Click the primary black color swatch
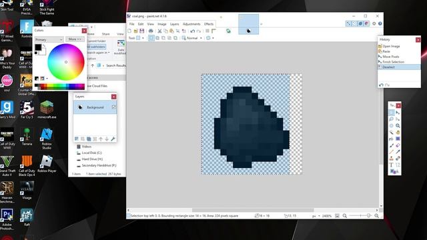Image resolution: width=427 pixels, height=240 pixels. 38,47
